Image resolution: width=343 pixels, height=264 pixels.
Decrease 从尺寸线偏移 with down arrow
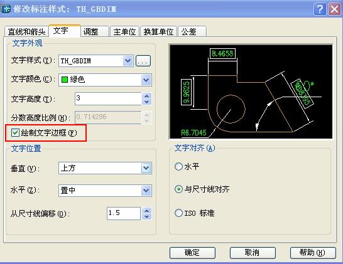point(146,216)
